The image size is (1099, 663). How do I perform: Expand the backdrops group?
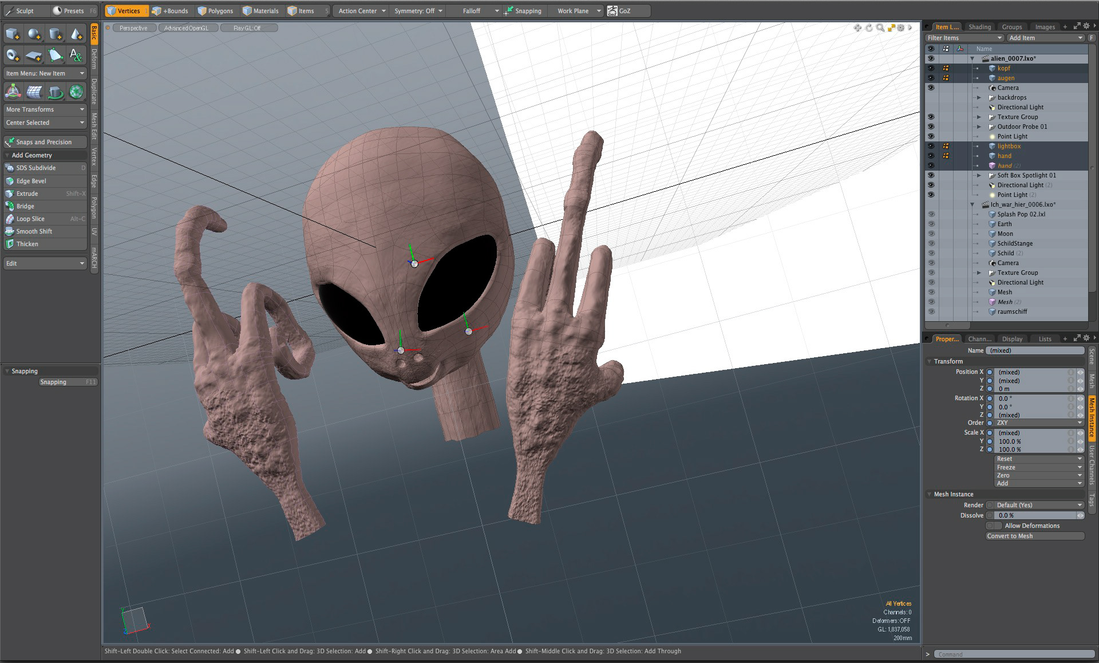pyautogui.click(x=979, y=97)
